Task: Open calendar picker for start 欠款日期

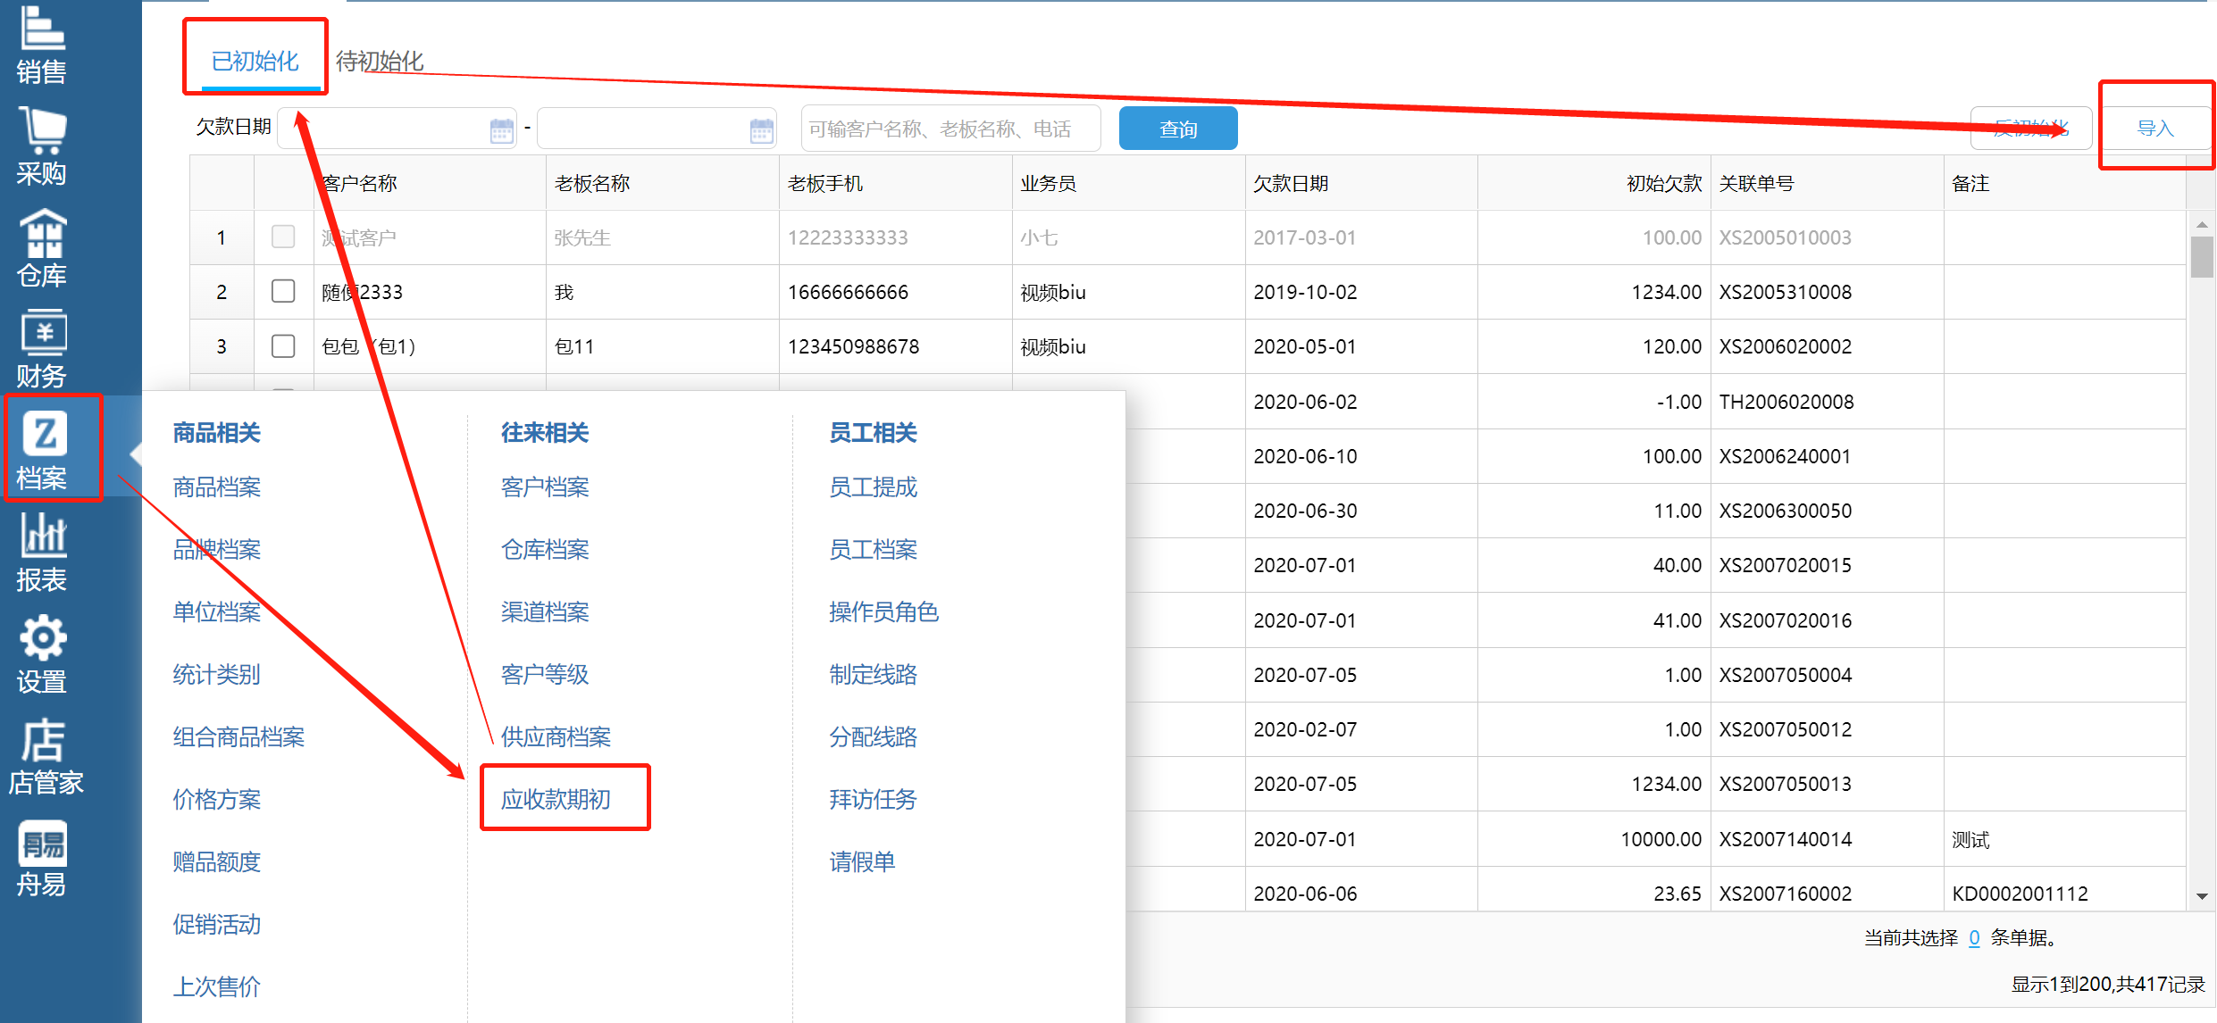Action: tap(502, 131)
